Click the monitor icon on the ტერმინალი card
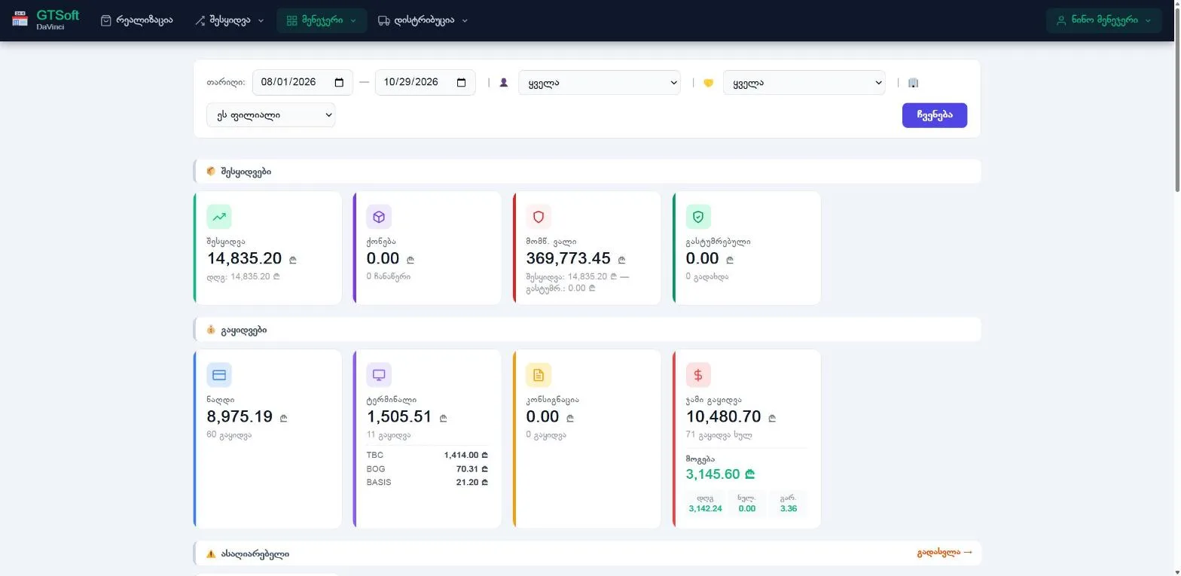1181x576 pixels. [x=379, y=375]
